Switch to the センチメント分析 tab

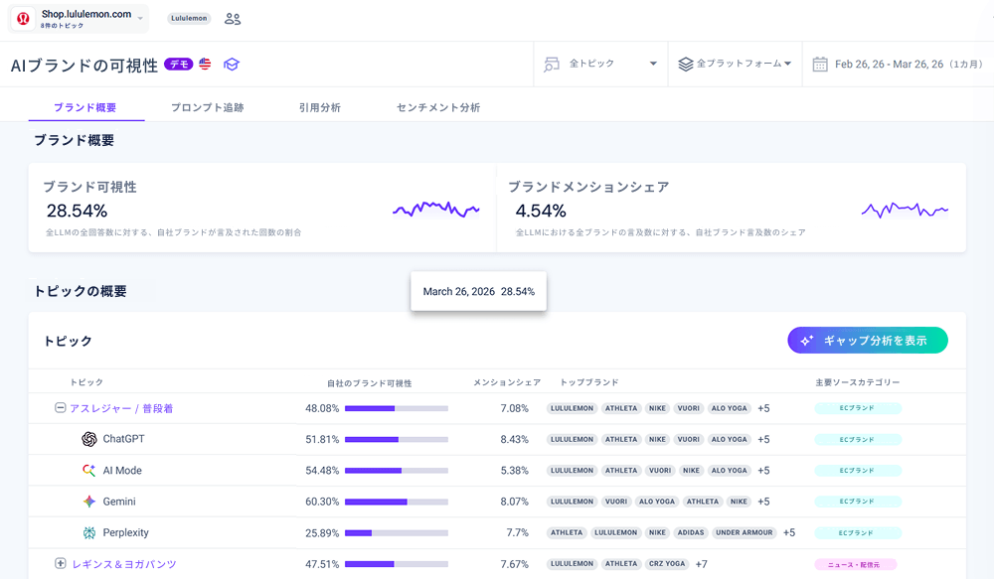point(438,107)
